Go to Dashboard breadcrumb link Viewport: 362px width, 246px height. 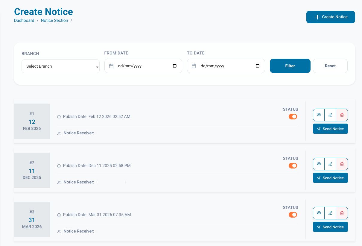24,20
